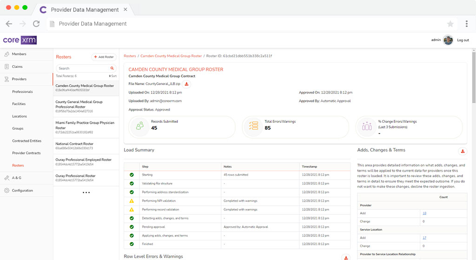Click the Step column header
Image resolution: width=476 pixels, height=260 pixels.
click(145, 167)
